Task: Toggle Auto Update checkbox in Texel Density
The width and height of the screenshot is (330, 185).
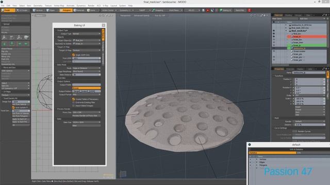Action: pyautogui.click(x=13, y=107)
